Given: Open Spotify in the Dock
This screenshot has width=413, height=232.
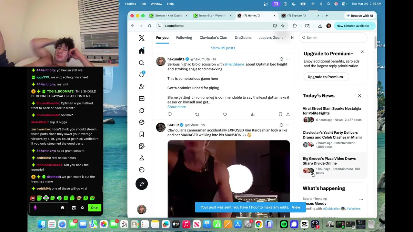Looking at the screenshot, I should pos(284,224).
